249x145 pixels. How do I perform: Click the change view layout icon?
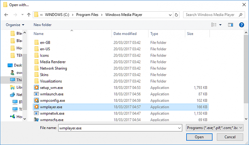point(214,25)
